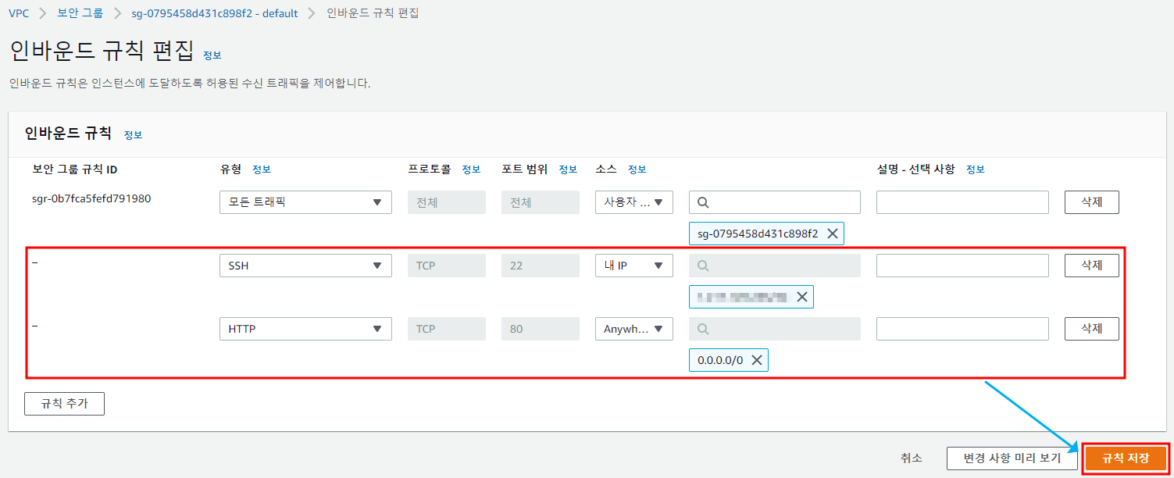Click source search field of 모든 트래픽 rule

click(775, 202)
